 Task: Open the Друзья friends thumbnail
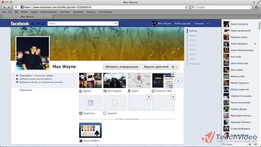pos(91,80)
